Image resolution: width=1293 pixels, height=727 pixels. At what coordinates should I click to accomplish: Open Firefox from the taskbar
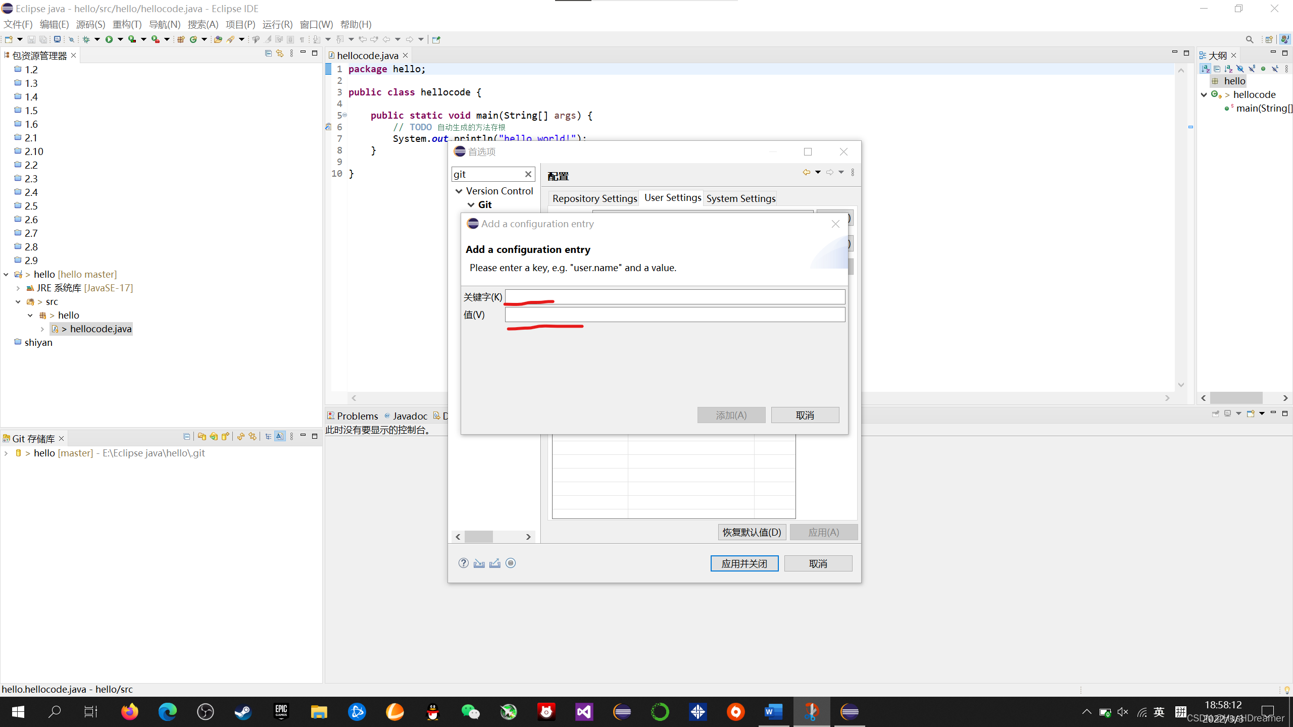point(129,712)
